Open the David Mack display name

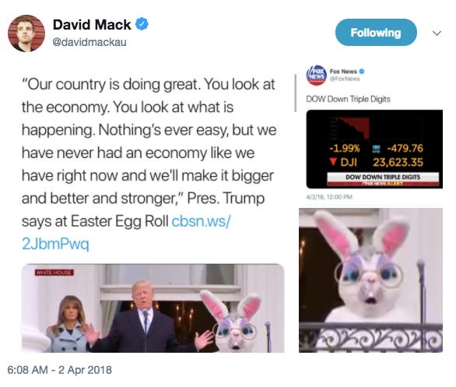92,24
